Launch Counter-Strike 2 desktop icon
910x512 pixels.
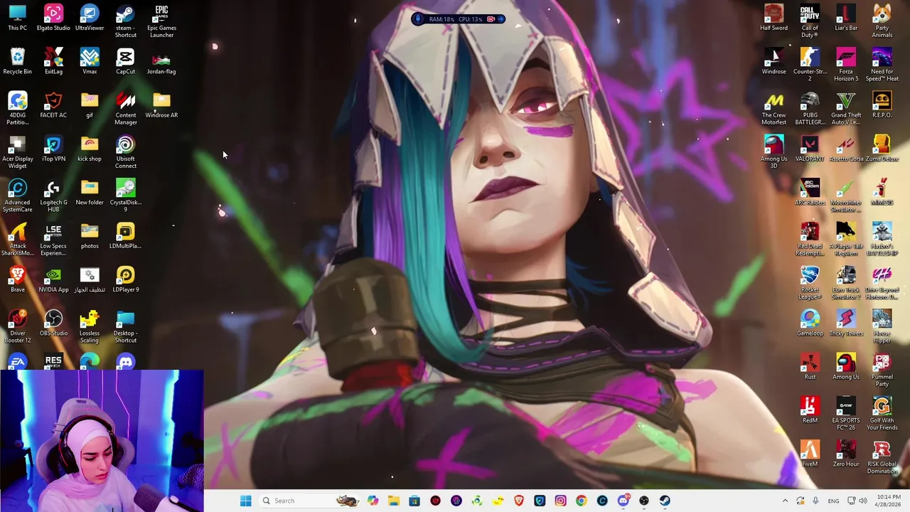pyautogui.click(x=810, y=65)
